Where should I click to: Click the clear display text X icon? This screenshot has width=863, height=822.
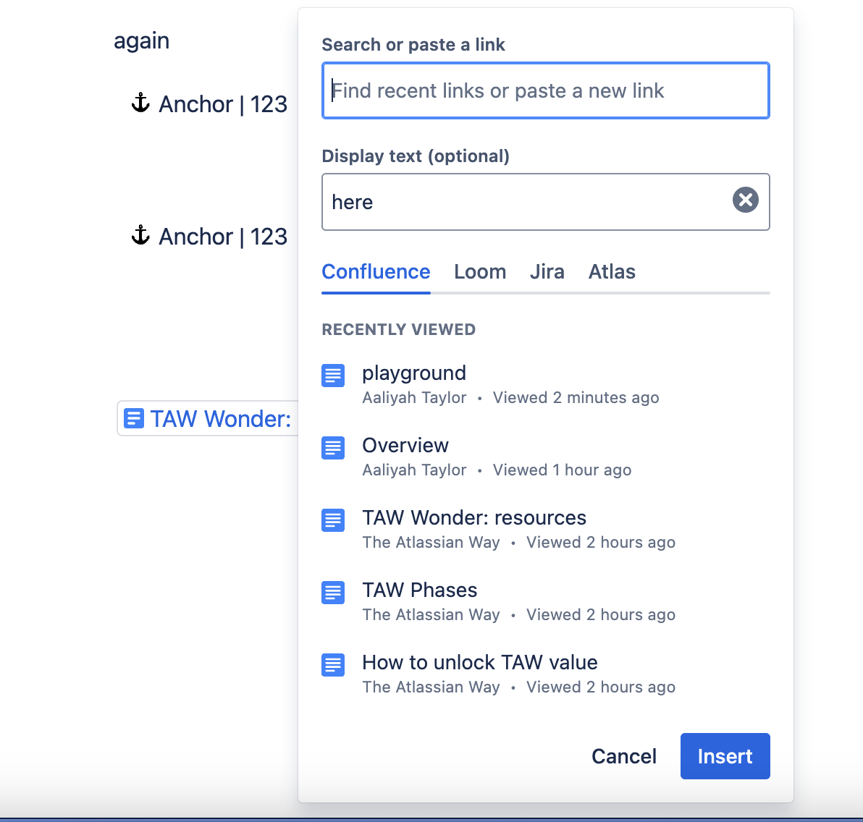745,200
